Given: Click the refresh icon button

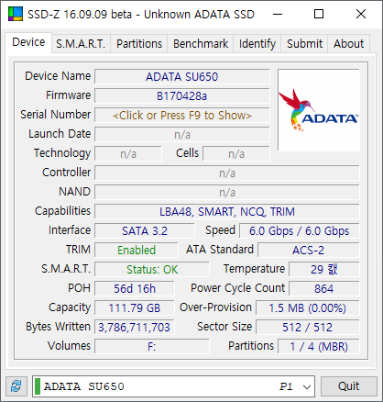Looking at the screenshot, I should pos(16,386).
